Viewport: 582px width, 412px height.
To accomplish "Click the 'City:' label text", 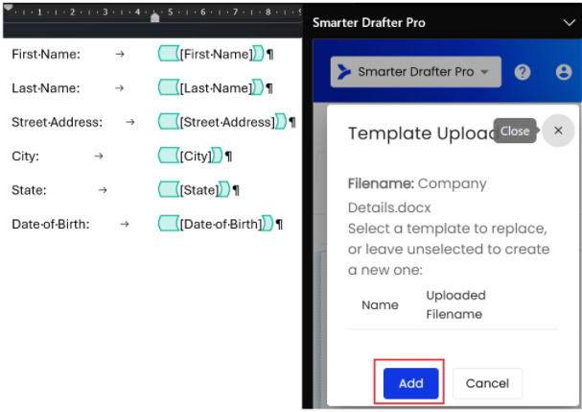I will [25, 157].
